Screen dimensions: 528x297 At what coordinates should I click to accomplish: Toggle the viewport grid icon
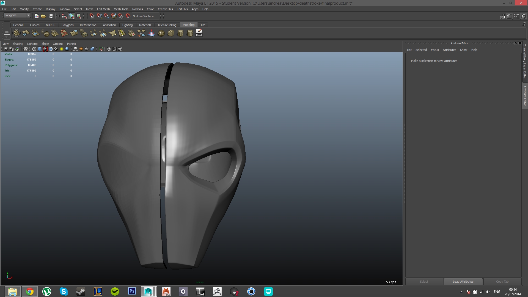(26, 49)
